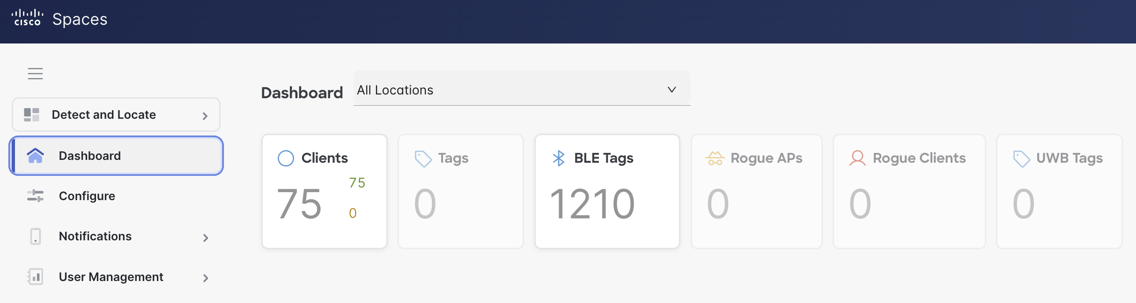Click the Rogue Clients person icon
This screenshot has width=1136, height=303.
(857, 158)
